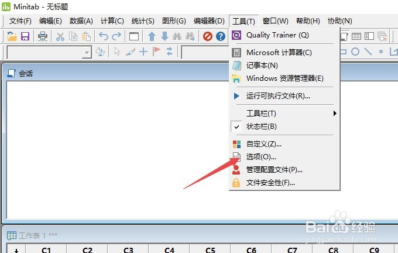Image resolution: width=398 pixels, height=253 pixels.
Task: Click the Edit Last Dialog window icon
Action: point(134,36)
